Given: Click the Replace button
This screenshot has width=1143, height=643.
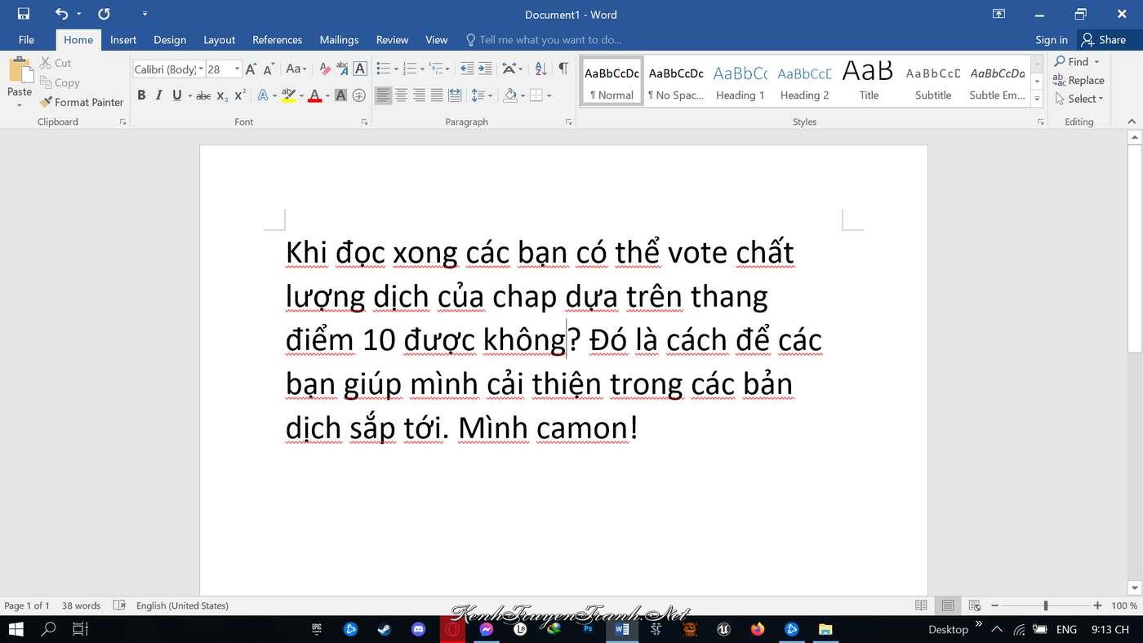Looking at the screenshot, I should click(1079, 80).
